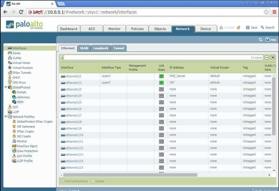Open the Policies main tab
Screen dimensions: 279x191
137,29
